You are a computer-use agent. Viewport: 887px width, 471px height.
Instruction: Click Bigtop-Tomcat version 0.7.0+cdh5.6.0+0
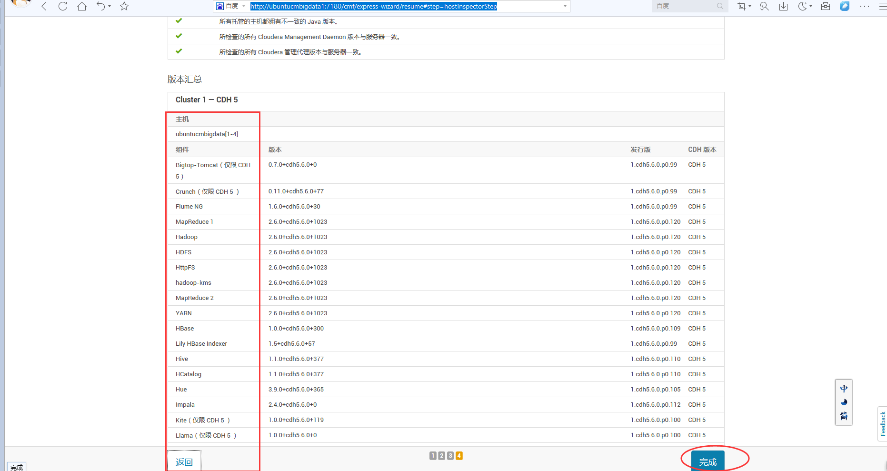click(292, 164)
